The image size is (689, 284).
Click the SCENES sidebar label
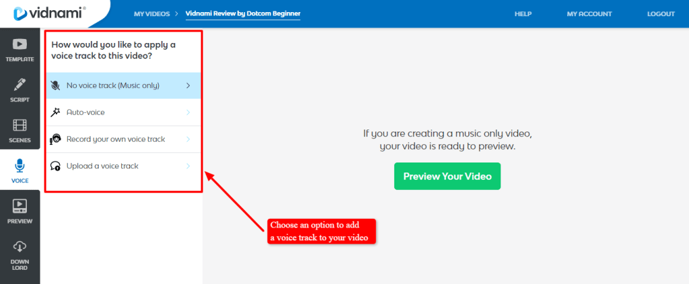pos(20,140)
